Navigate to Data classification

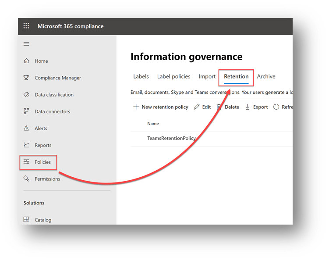tap(54, 95)
